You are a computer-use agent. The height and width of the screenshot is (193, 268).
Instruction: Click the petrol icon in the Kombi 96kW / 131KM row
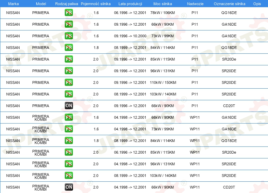coord(69,164)
